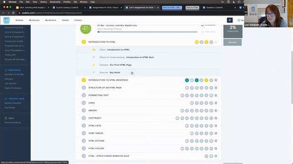Open Question of the Day in sidebar

pyautogui.click(x=14, y=74)
